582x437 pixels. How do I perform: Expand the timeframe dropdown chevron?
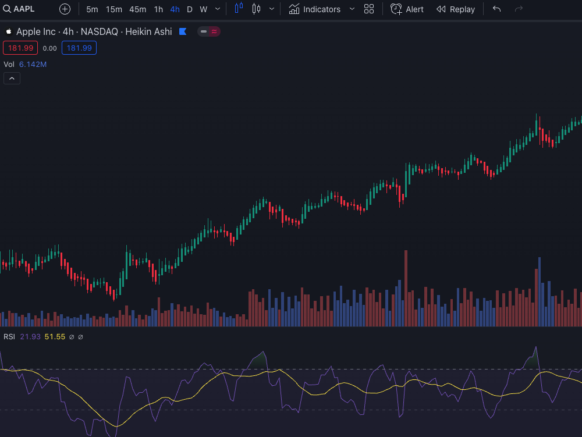point(217,9)
